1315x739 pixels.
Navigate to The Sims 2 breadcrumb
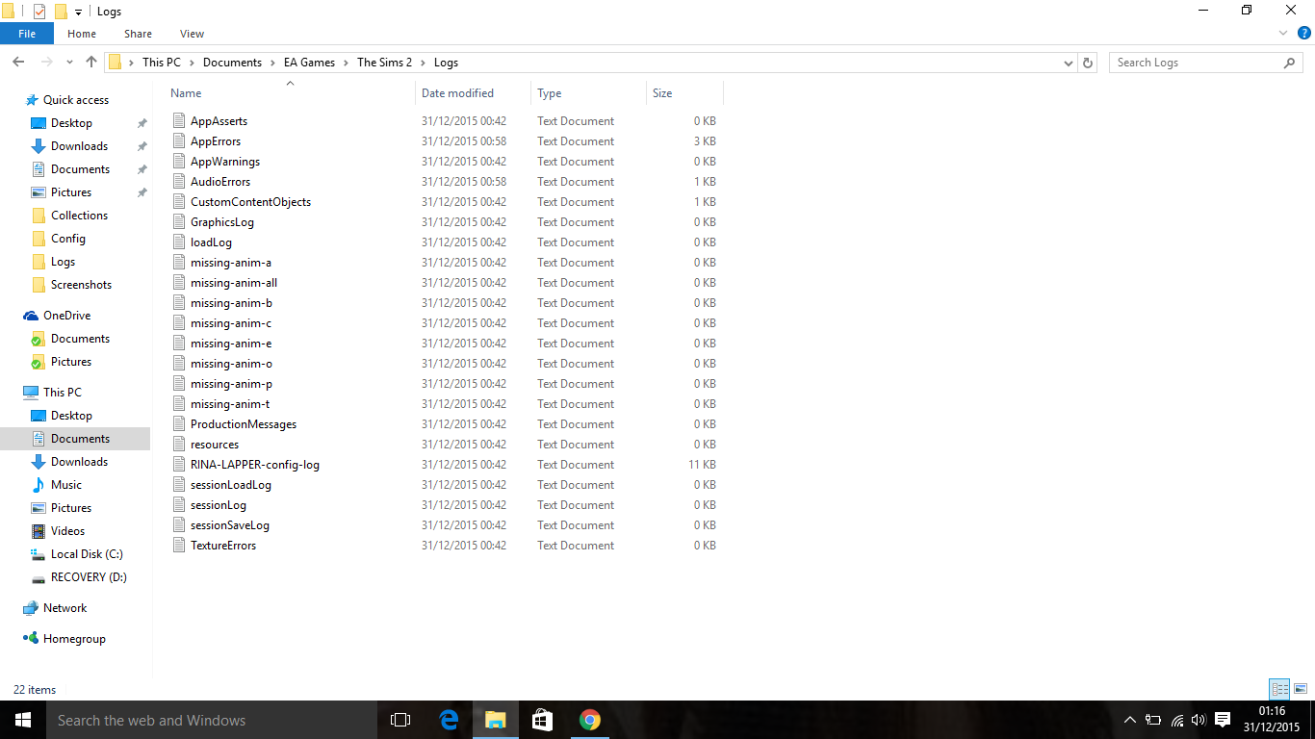pyautogui.click(x=384, y=63)
